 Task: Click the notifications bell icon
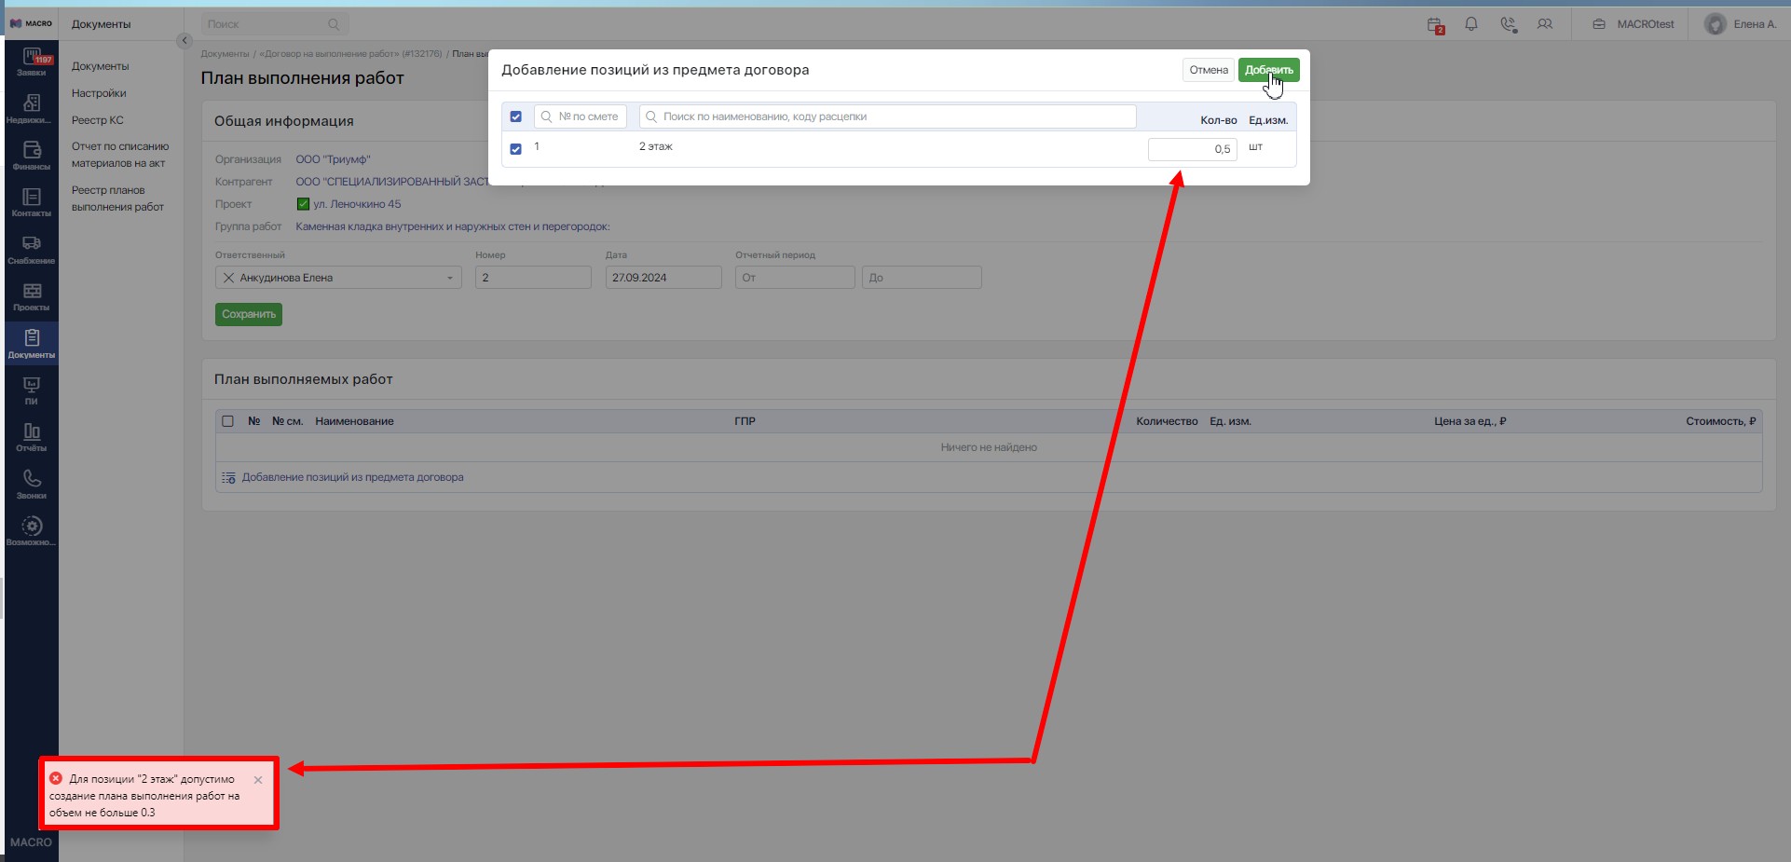point(1471,24)
